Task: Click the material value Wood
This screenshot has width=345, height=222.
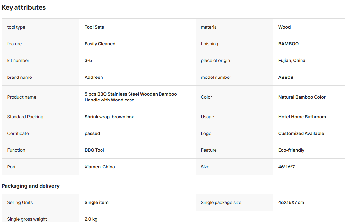Action: (284, 27)
